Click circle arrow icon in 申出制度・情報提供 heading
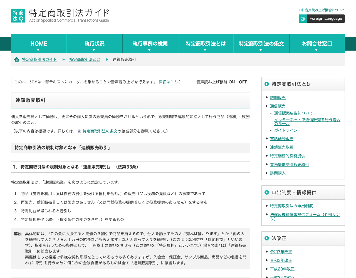Image resolution: width=356 pixels, height=278 pixels. [x=267, y=192]
